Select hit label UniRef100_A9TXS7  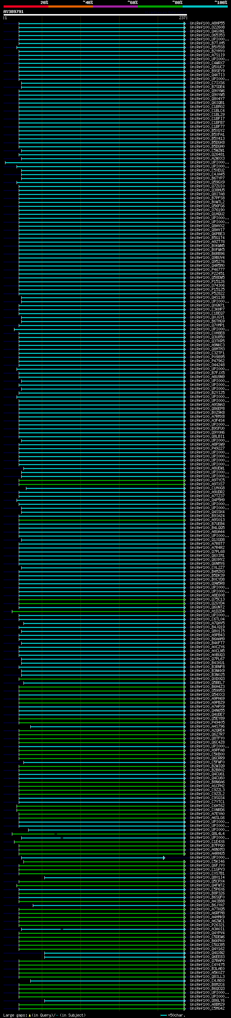pos(207,484)
